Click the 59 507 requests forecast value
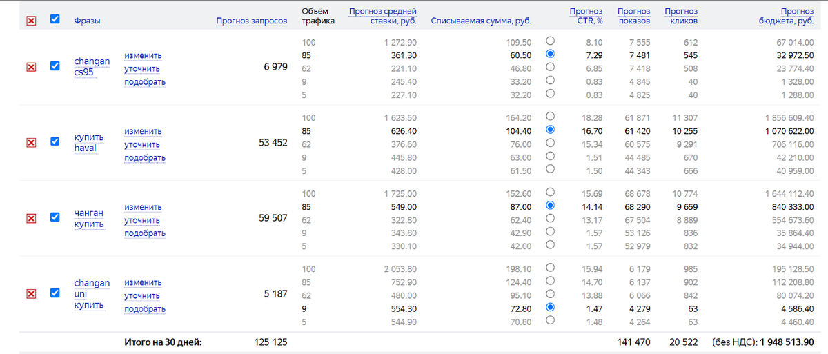This screenshot has height=354, width=828. click(273, 219)
